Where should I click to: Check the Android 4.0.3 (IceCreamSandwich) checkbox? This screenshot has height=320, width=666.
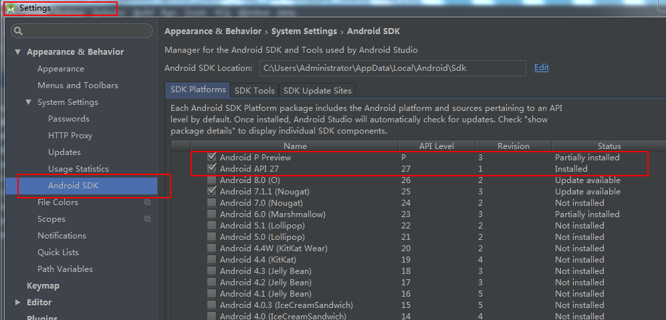pyautogui.click(x=211, y=305)
